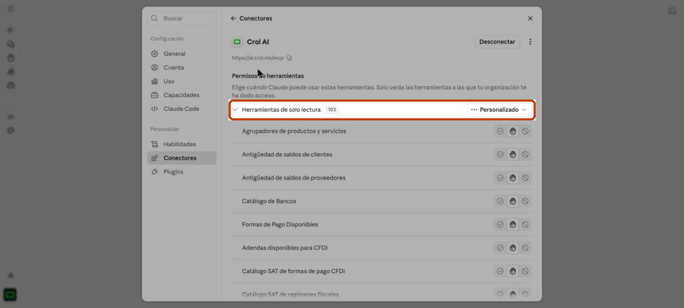Click the Buscar search field

(x=182, y=18)
